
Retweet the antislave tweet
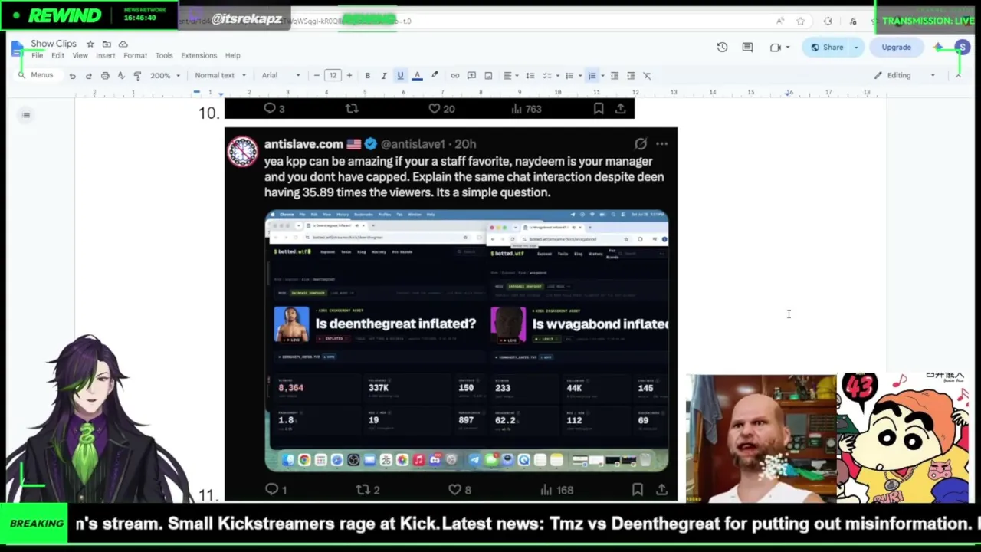363,489
